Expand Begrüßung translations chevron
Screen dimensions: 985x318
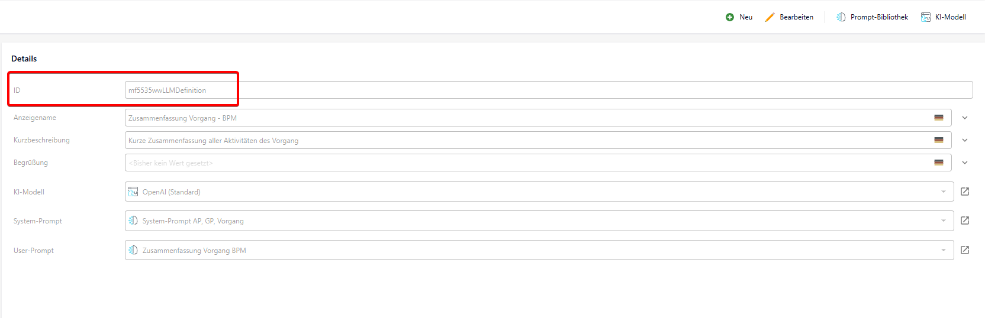[x=965, y=163]
